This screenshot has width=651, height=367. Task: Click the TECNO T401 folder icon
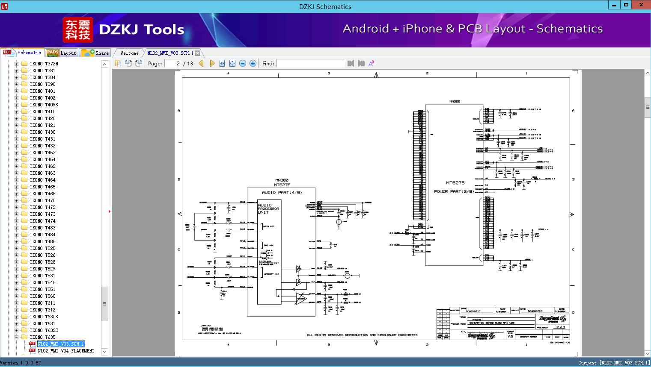24,91
